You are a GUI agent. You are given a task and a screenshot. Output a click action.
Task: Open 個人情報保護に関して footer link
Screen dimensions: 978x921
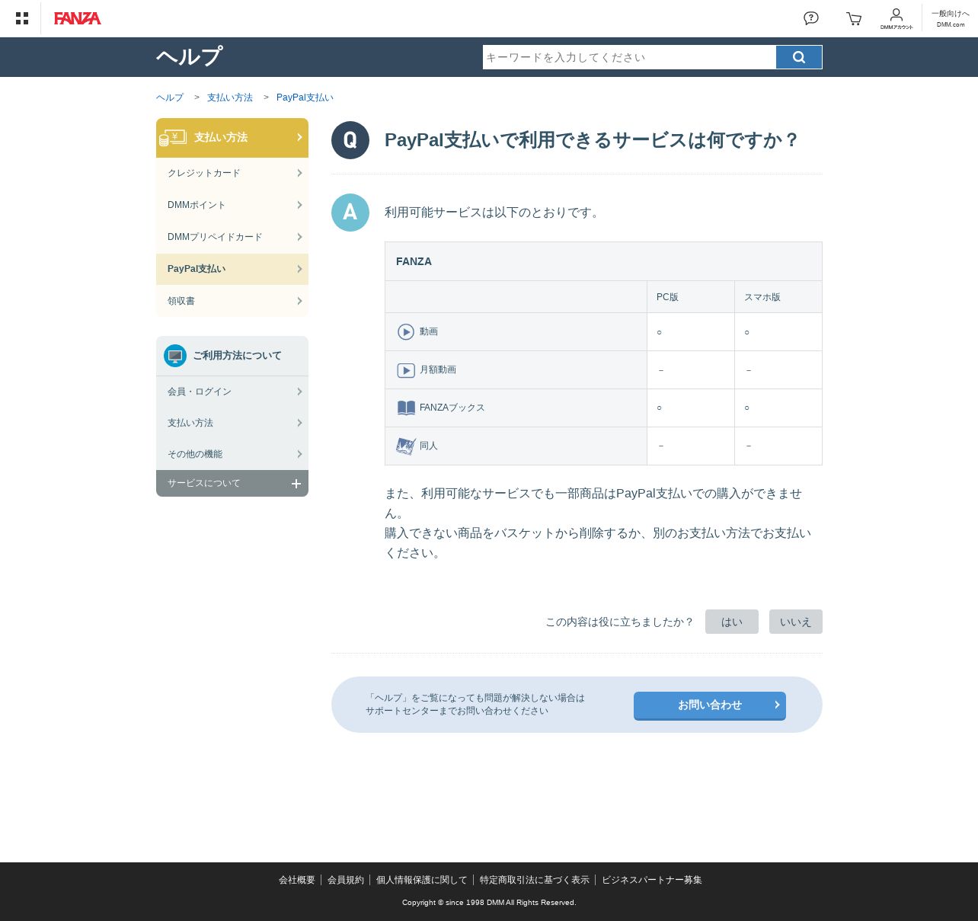(422, 880)
